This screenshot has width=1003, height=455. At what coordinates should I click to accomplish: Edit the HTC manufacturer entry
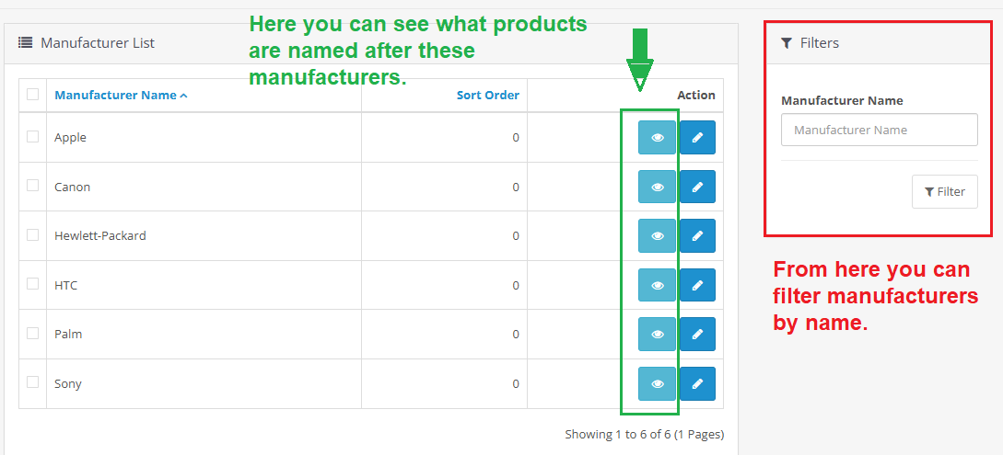click(697, 285)
